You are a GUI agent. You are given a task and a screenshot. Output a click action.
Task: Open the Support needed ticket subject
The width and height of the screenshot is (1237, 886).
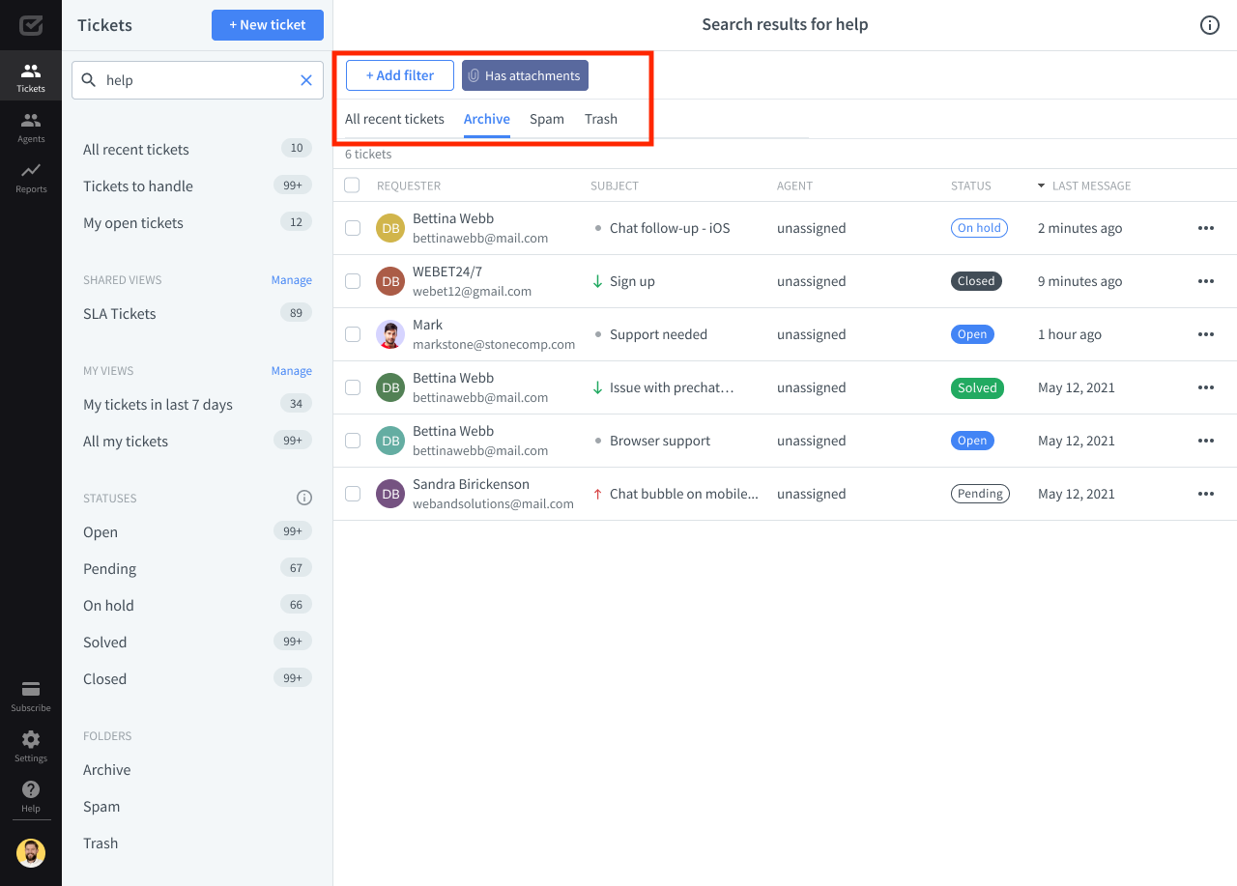658,334
